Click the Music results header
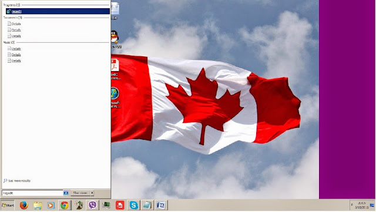376x212 pixels. (x=9, y=42)
